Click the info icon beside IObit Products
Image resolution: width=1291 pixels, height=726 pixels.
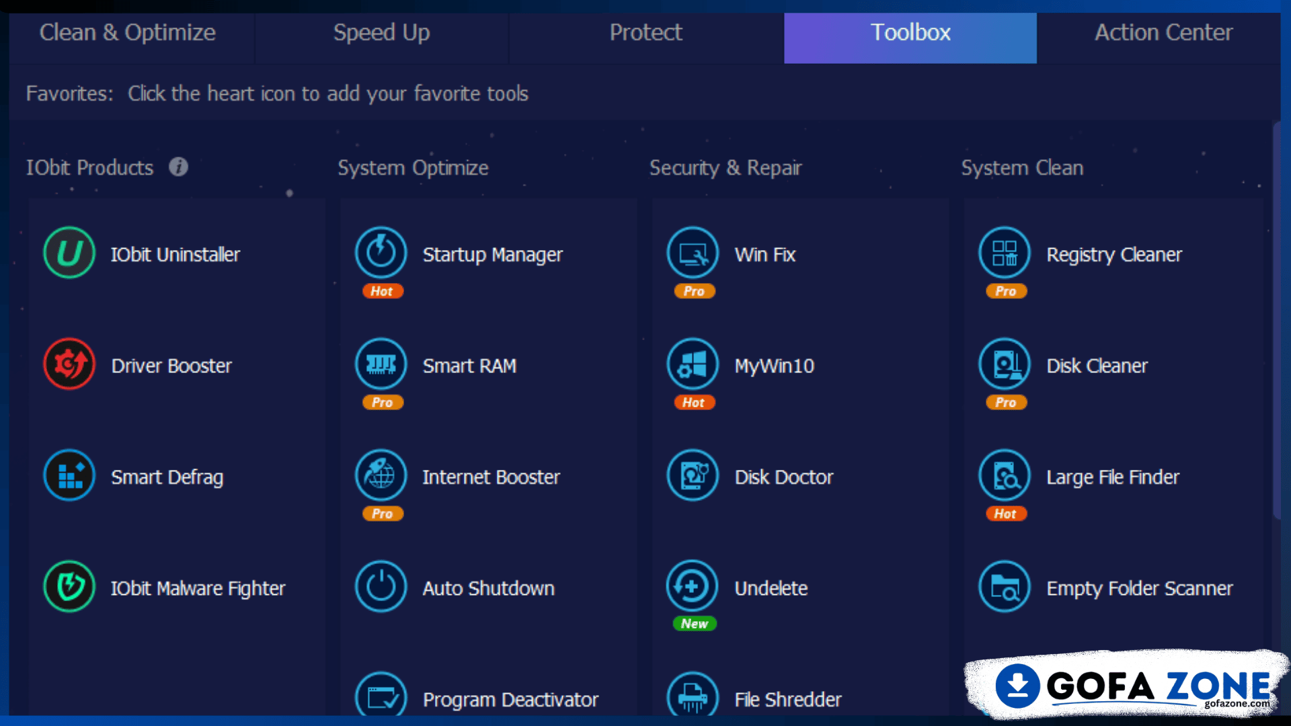(x=178, y=167)
